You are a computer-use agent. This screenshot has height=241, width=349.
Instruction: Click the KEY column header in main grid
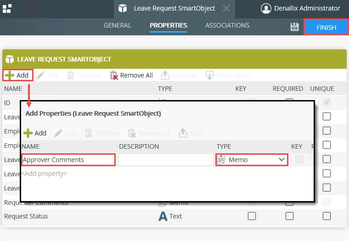[x=241, y=89]
